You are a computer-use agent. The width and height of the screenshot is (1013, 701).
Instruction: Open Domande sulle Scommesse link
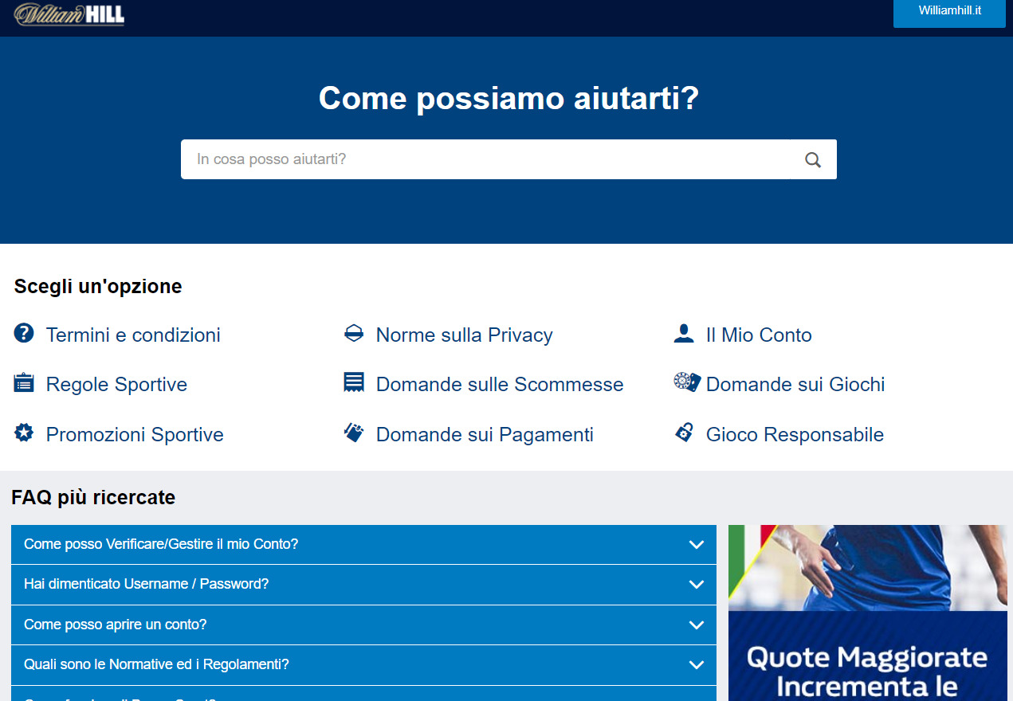pyautogui.click(x=500, y=385)
